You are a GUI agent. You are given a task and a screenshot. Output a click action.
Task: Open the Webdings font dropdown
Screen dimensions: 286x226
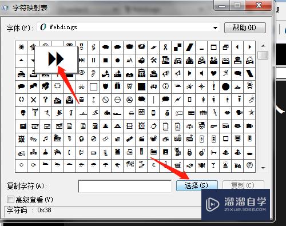pos(215,28)
